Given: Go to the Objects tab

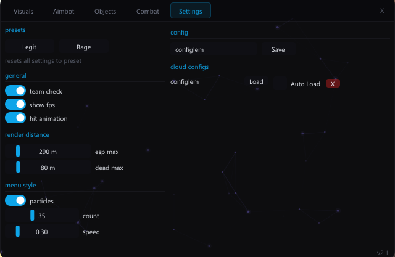Looking at the screenshot, I should point(105,11).
